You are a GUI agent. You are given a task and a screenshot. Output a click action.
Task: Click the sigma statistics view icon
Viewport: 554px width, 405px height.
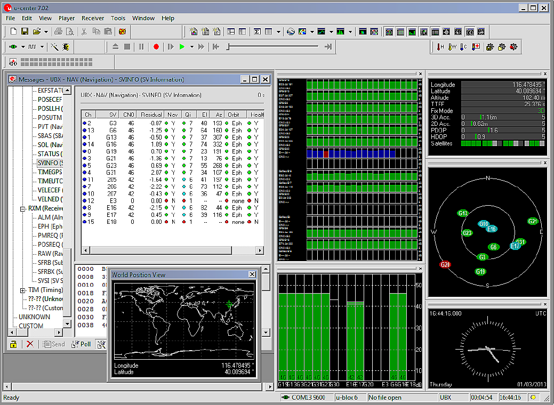(257, 31)
